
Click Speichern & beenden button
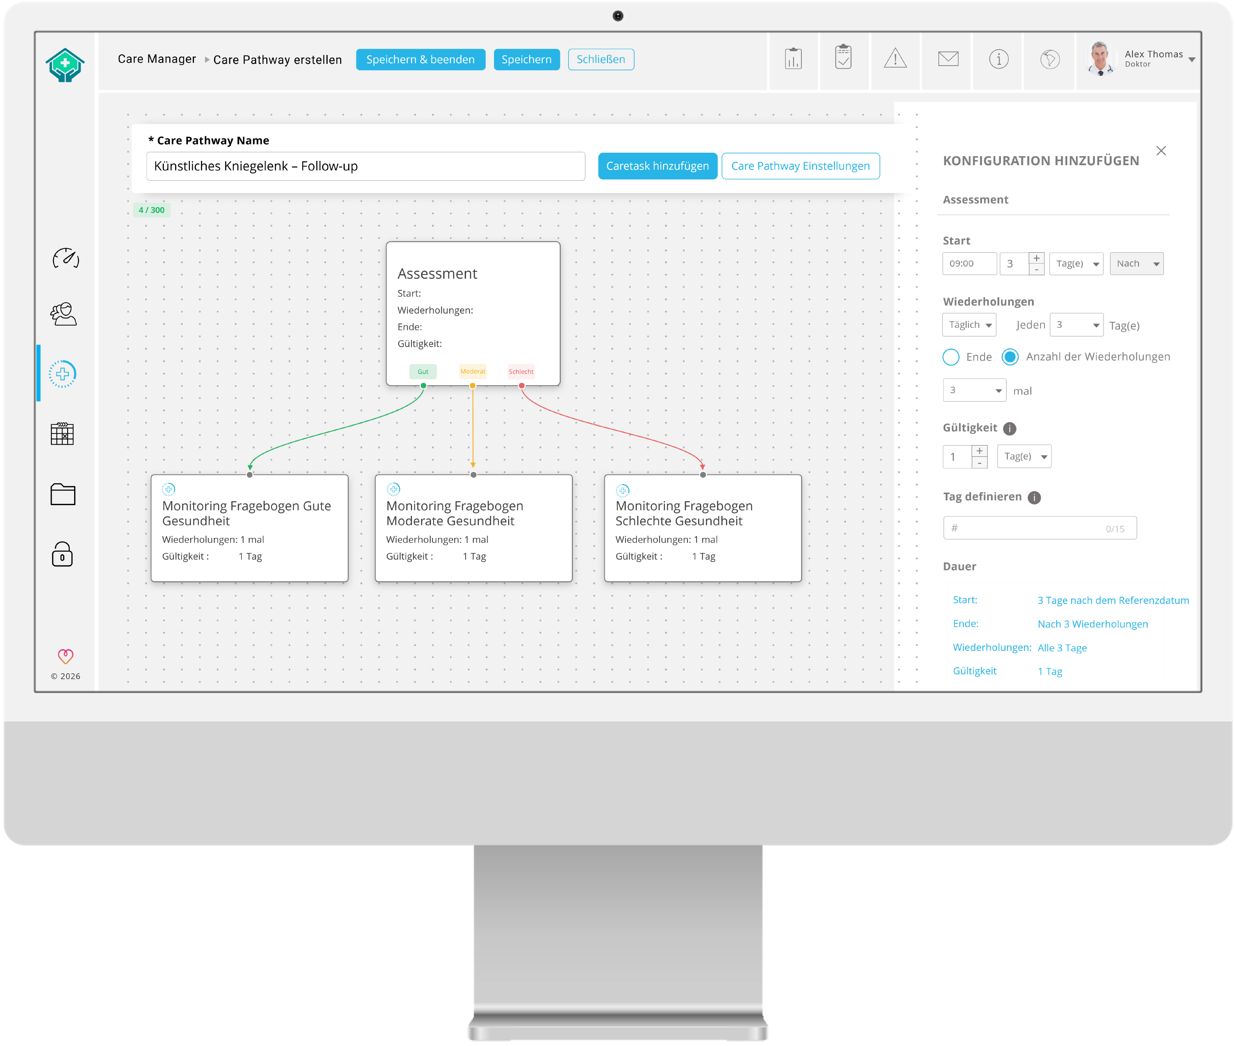(x=420, y=59)
